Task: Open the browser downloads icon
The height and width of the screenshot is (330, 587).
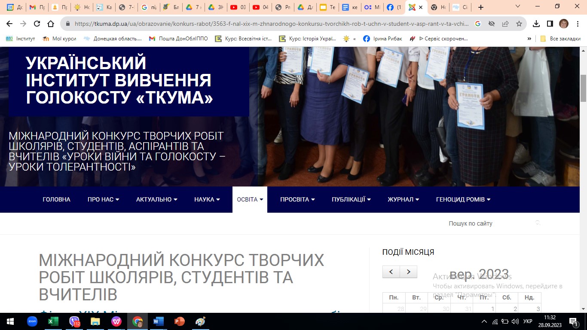Action: coord(536,24)
